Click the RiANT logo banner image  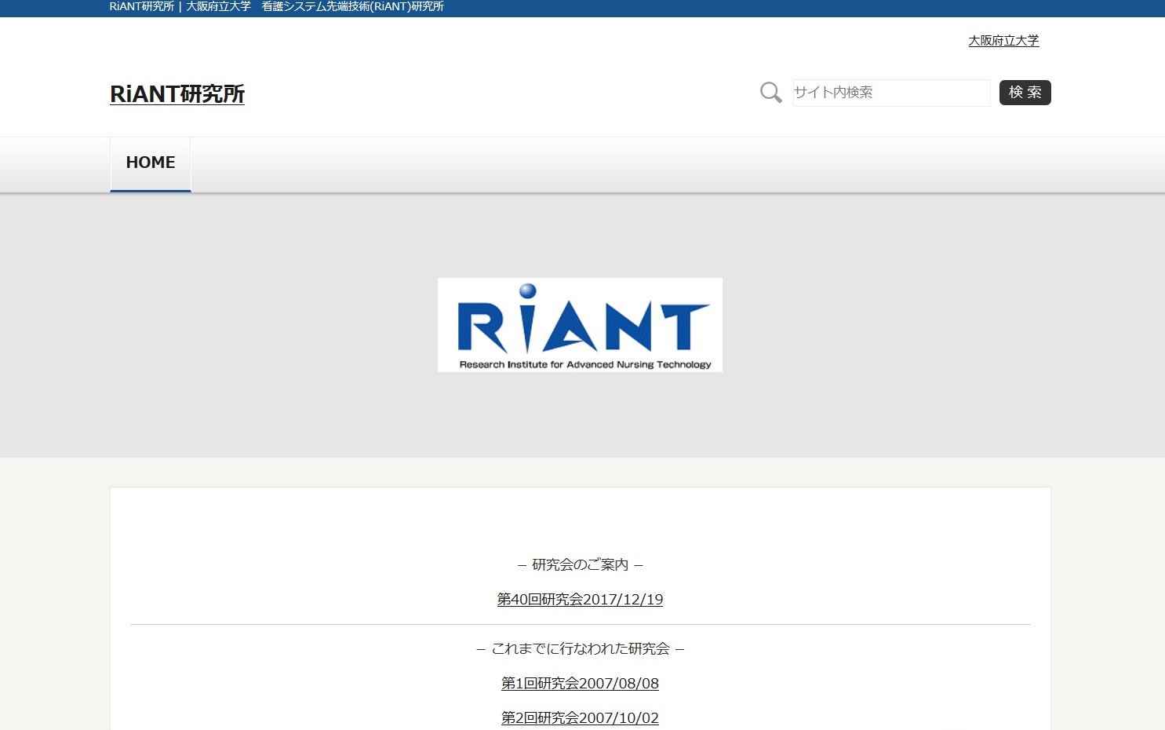pos(580,325)
